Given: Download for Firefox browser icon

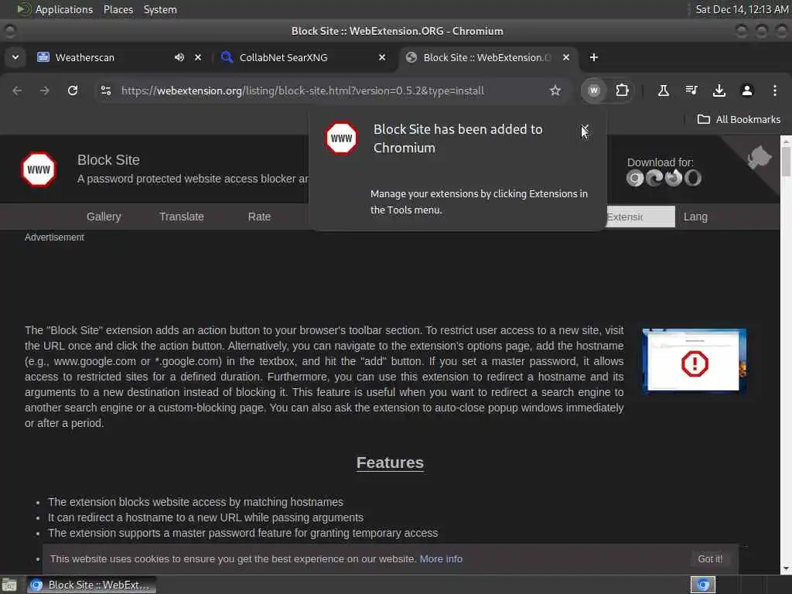Looking at the screenshot, I should coord(674,179).
